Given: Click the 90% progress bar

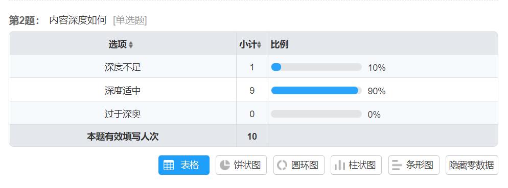Looking at the screenshot, I should 316,91.
